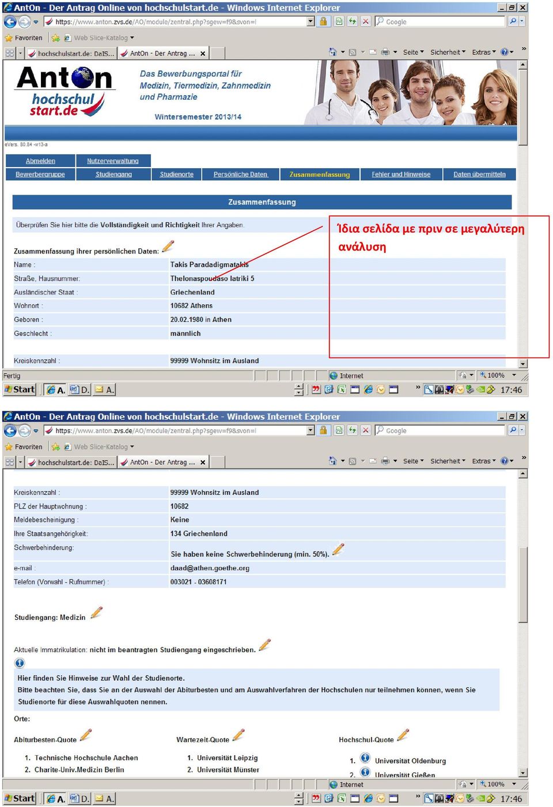
Task: Click scroll-up arrow of lower window page
Action: coord(523,473)
